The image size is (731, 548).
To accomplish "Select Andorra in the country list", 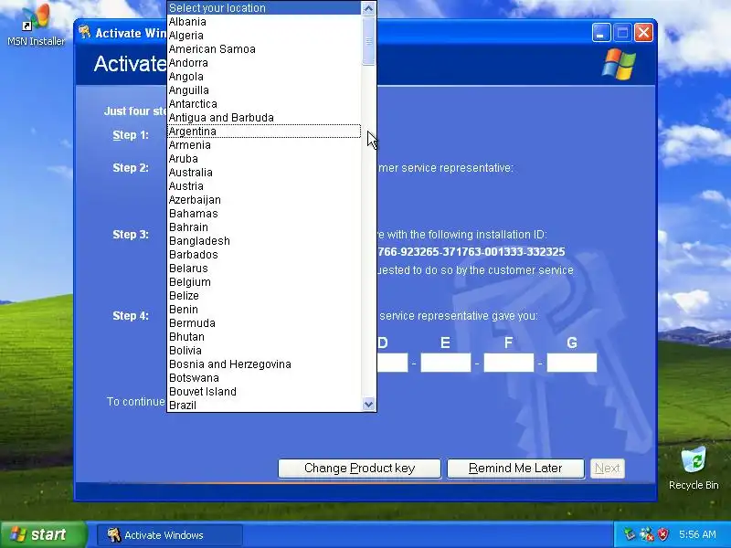I will point(264,63).
